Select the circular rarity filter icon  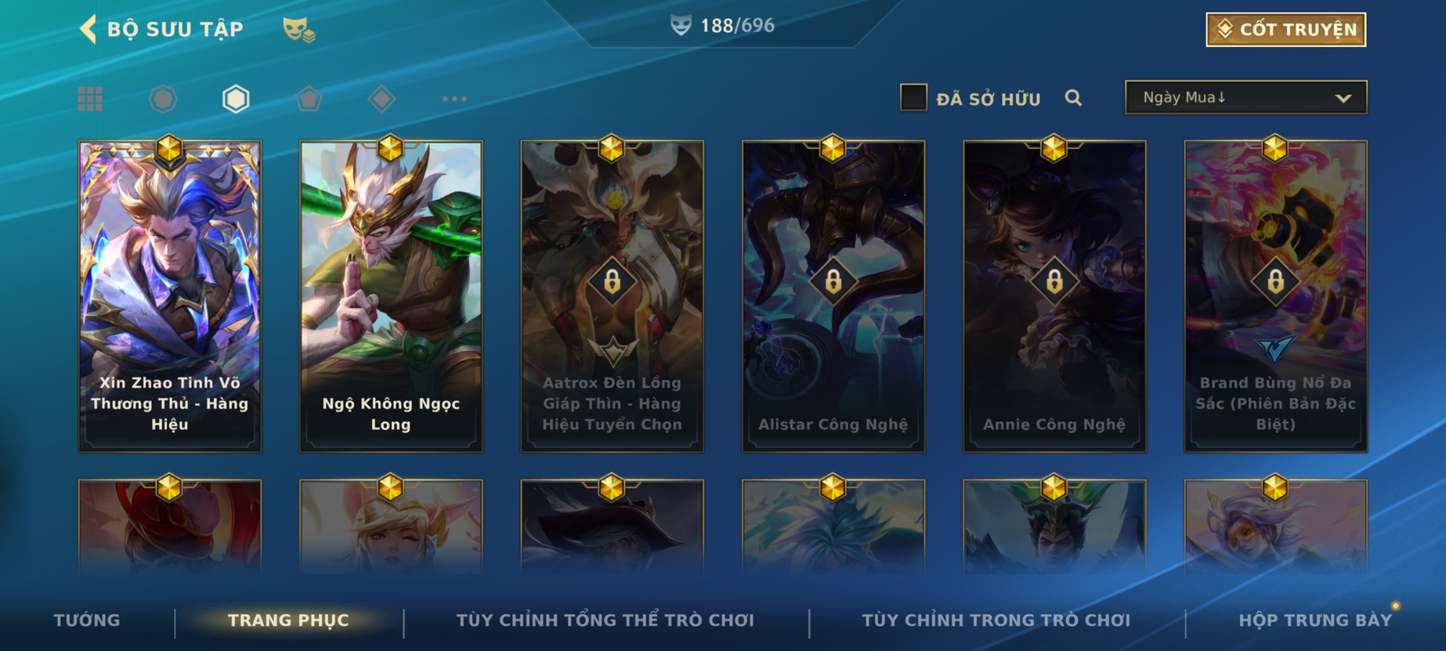pos(163,99)
